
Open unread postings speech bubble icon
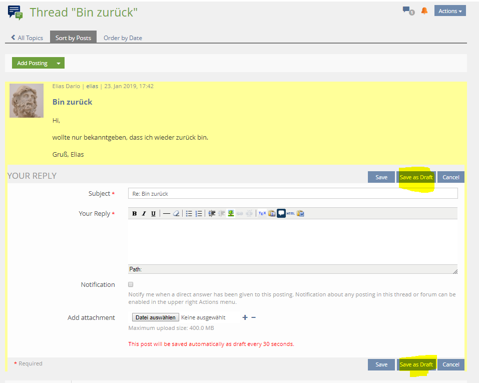(x=408, y=11)
